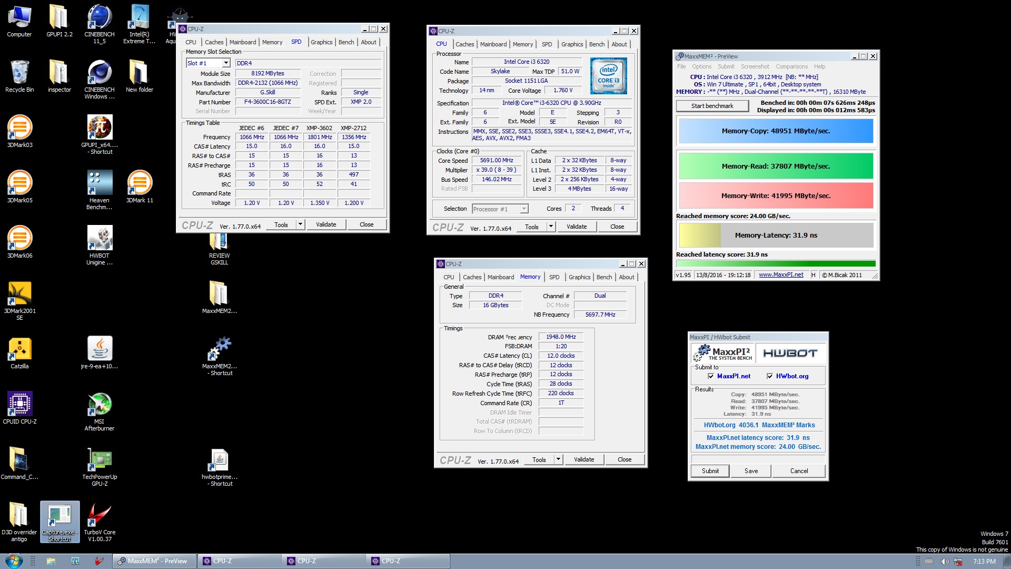The height and width of the screenshot is (569, 1011).
Task: Open HWBOT Unigine desktop icon
Action: coord(100,246)
